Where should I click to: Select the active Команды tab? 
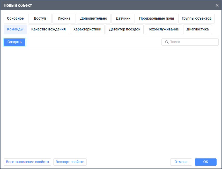point(15,29)
